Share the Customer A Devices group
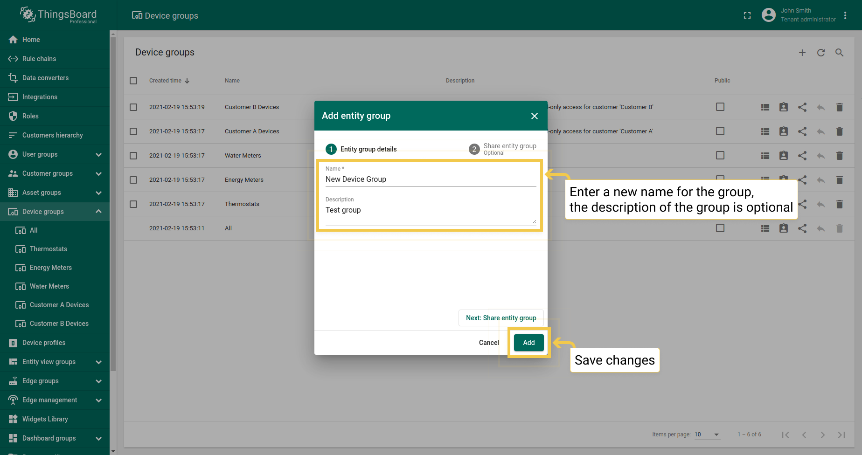This screenshot has height=455, width=862. pos(802,131)
